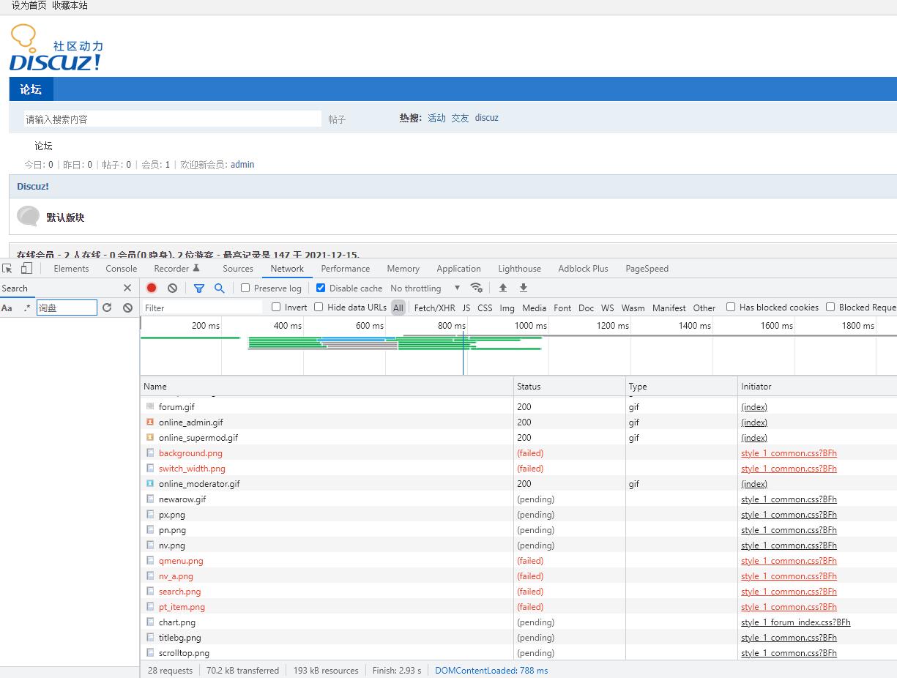This screenshot has width=897, height=678.
Task: Toggle the match case Aa option
Action: pyautogui.click(x=7, y=308)
